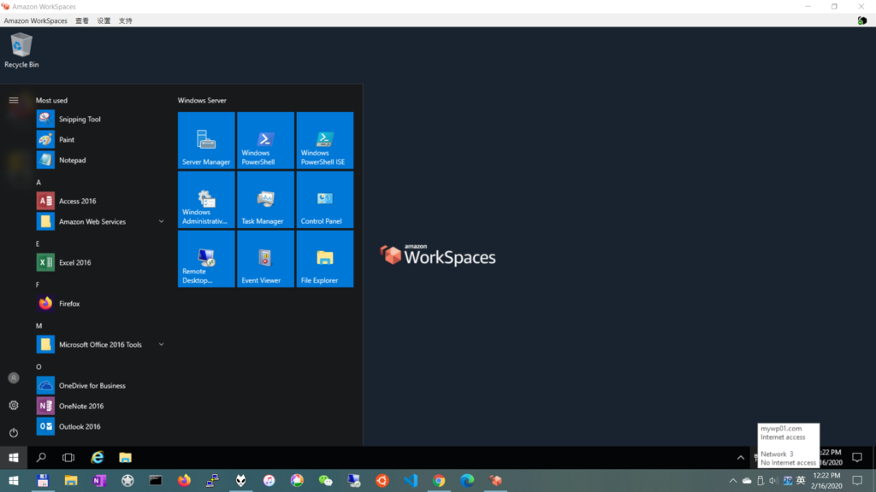Expand the Microsoft Office 2016 Tools folder
Screen dimensions: 876x492
pyautogui.click(x=161, y=345)
